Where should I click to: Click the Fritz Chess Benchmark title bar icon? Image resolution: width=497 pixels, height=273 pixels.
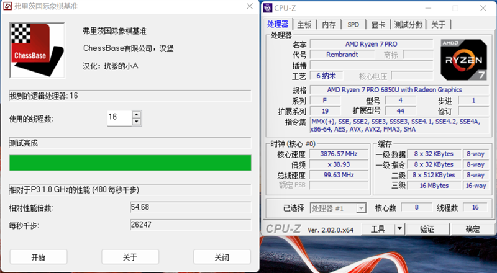[x=7, y=6]
